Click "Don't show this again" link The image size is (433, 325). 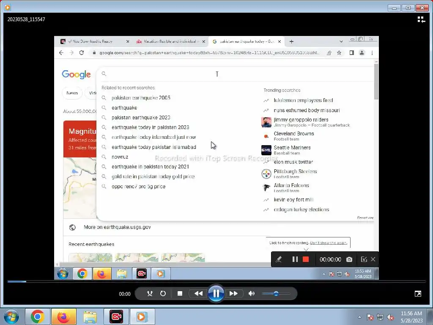328,242
